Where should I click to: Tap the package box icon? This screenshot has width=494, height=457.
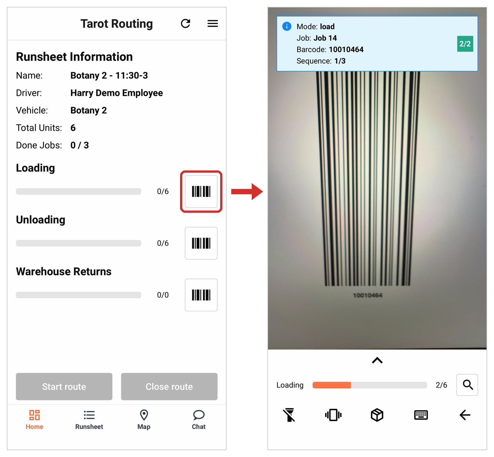pyautogui.click(x=377, y=415)
